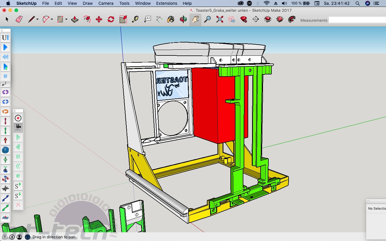Click the dark red double-arrow joint icon
This screenshot has height=241, width=386.
(5, 121)
